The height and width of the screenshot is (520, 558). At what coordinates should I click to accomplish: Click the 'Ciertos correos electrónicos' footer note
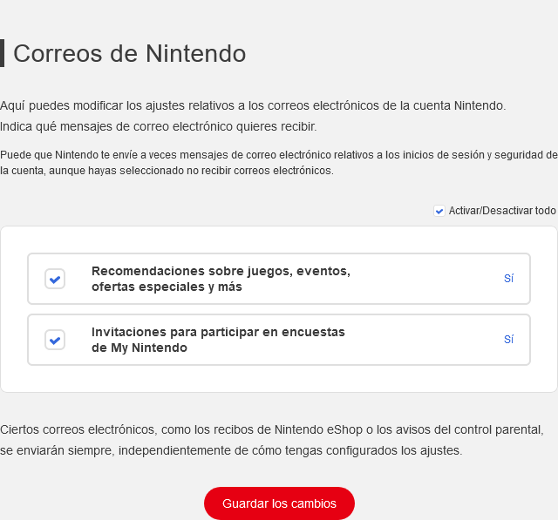tap(272, 430)
